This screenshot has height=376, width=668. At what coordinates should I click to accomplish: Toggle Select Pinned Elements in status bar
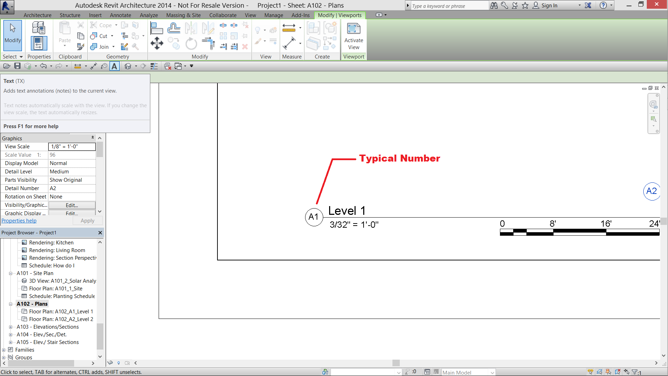coord(609,372)
